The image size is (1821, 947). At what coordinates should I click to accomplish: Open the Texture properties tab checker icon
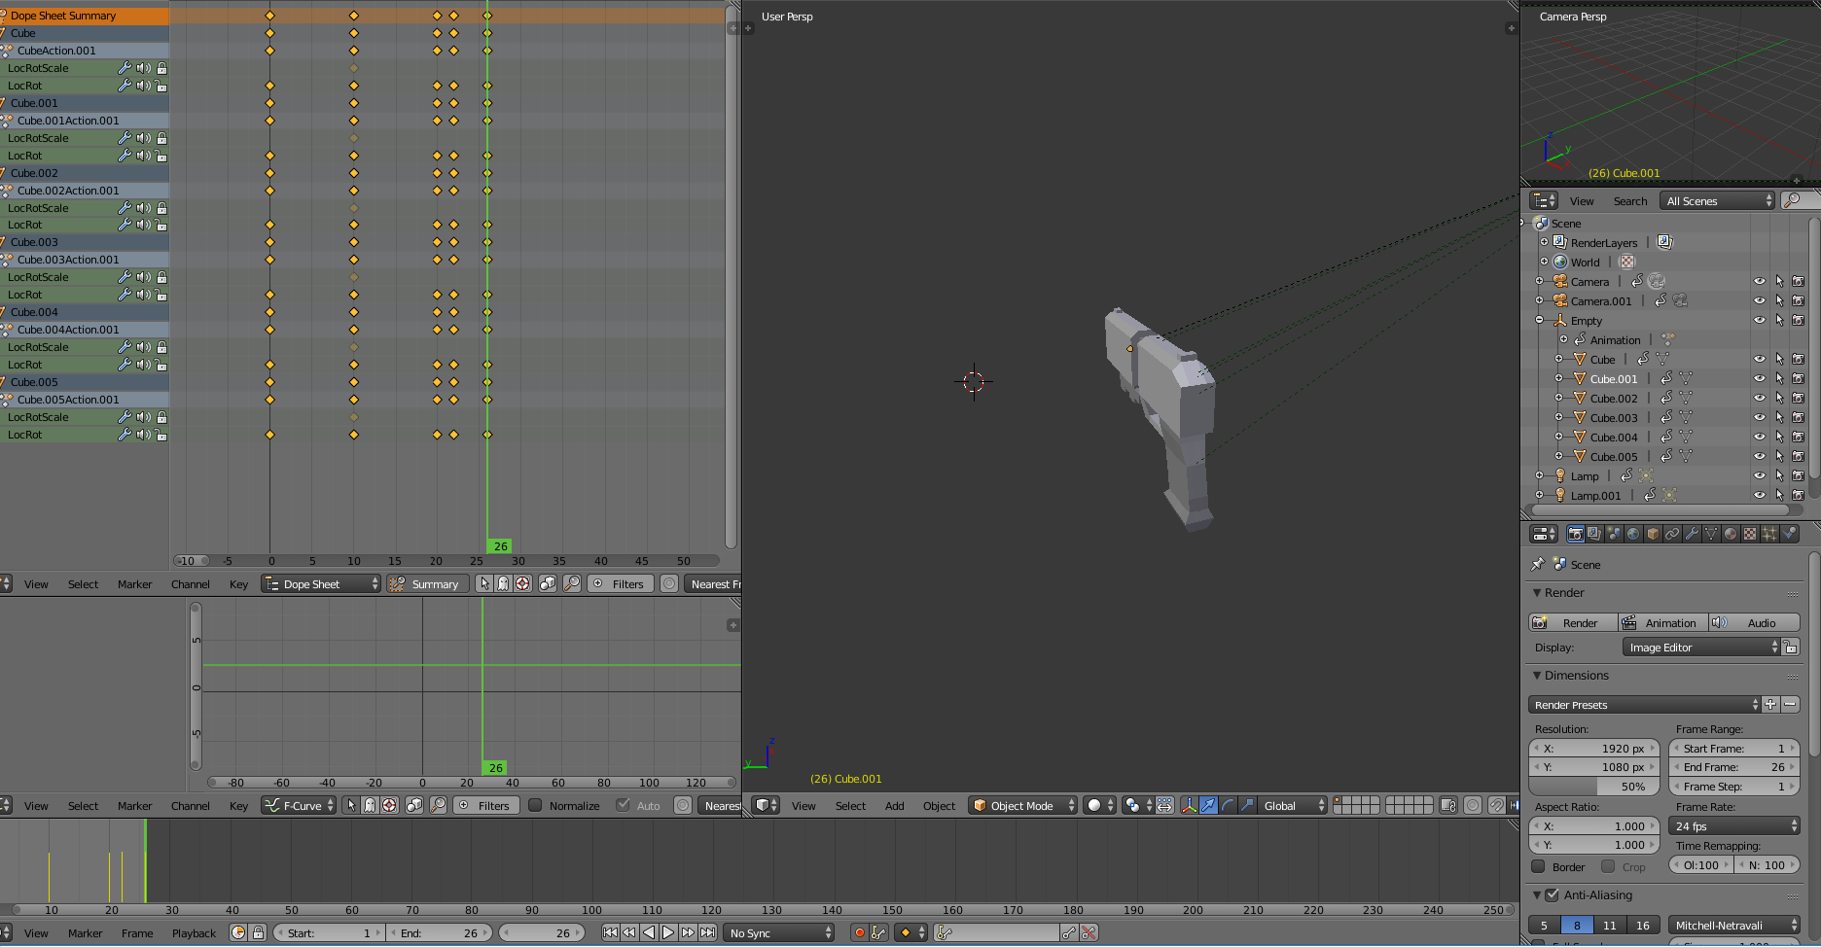coord(1750,534)
